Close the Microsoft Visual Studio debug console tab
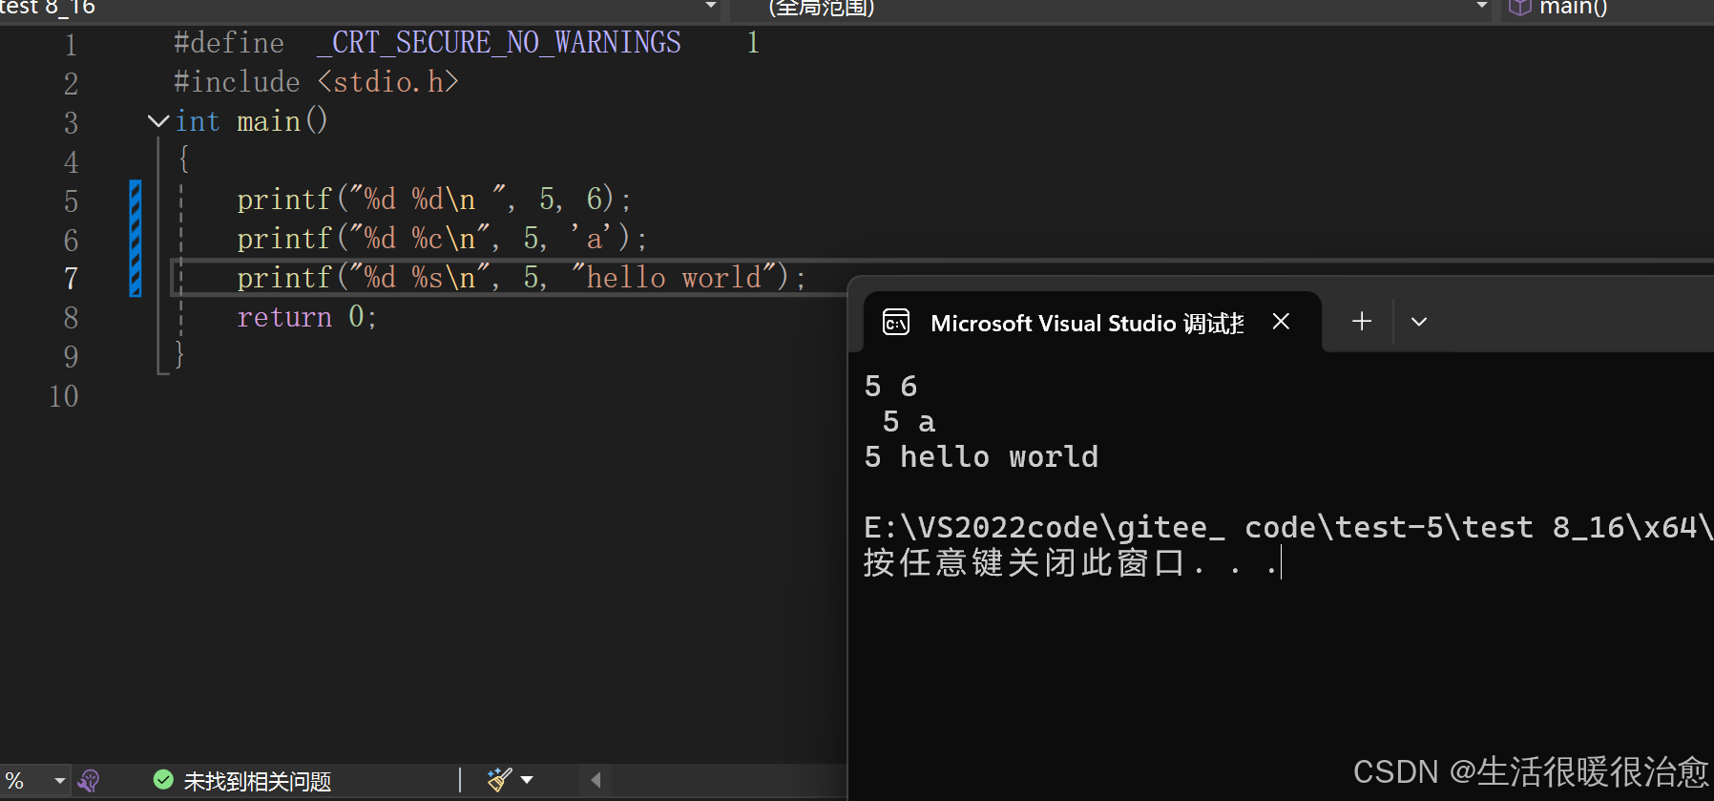Screen dimensions: 1714x801 pos(1281,322)
